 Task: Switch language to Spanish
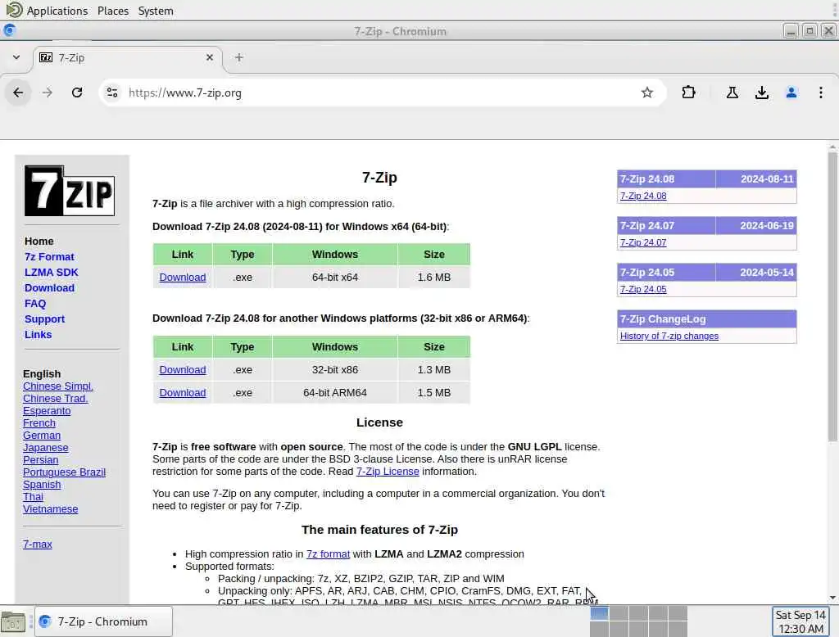coord(42,485)
